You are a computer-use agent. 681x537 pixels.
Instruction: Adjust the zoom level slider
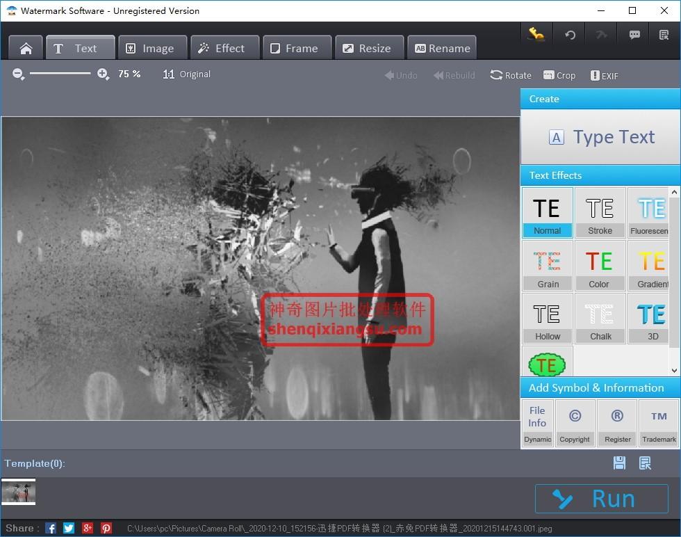point(60,74)
